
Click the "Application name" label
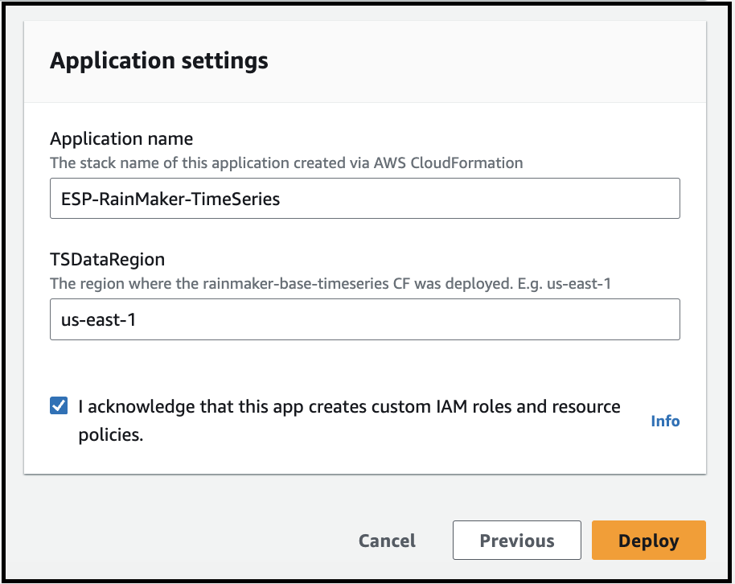click(x=121, y=139)
